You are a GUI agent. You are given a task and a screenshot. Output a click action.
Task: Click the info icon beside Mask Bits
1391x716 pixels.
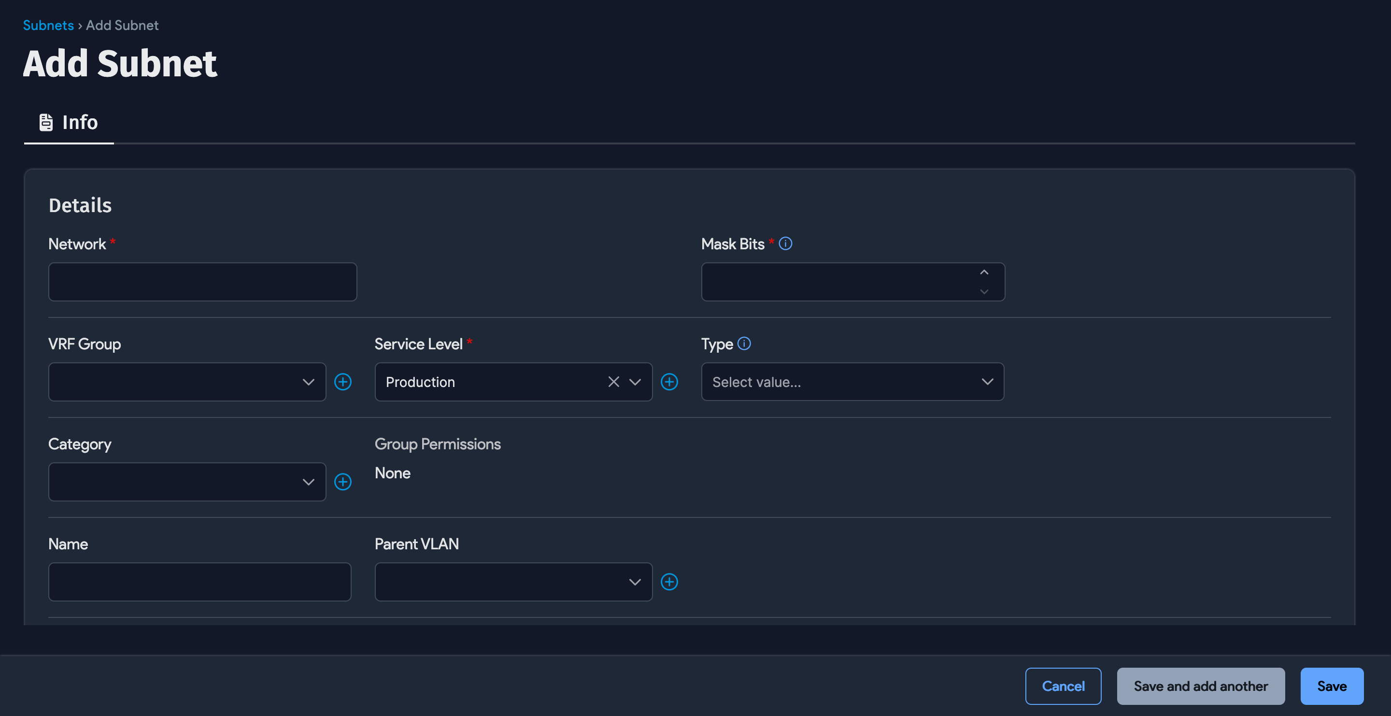pyautogui.click(x=785, y=243)
